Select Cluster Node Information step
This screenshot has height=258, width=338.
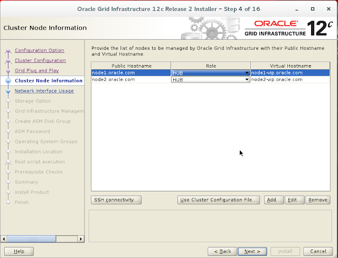(x=49, y=81)
